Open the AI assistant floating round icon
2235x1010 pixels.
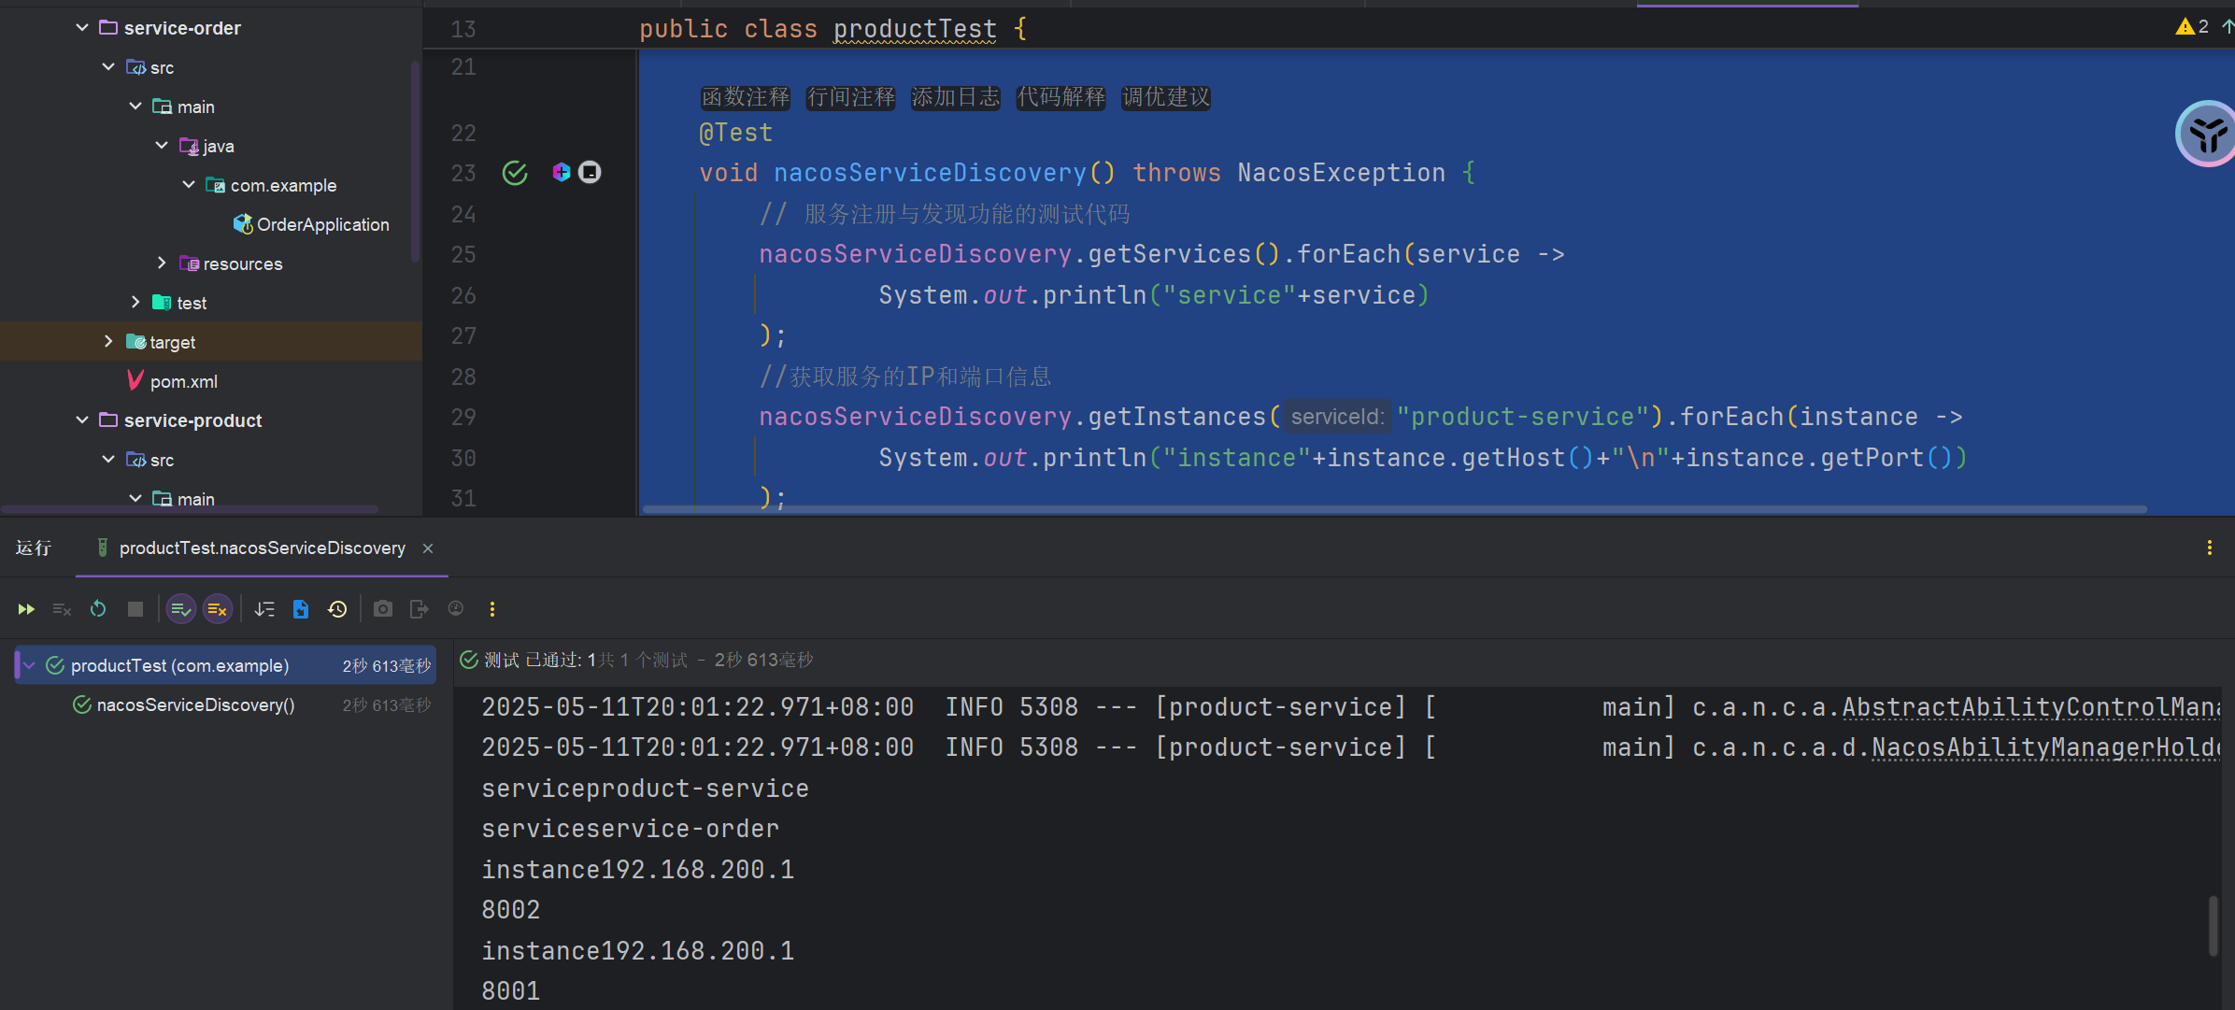2208,135
